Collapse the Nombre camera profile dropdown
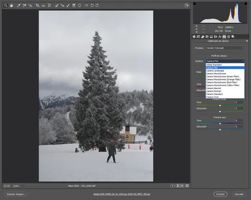251x200 pixels. click(x=225, y=61)
